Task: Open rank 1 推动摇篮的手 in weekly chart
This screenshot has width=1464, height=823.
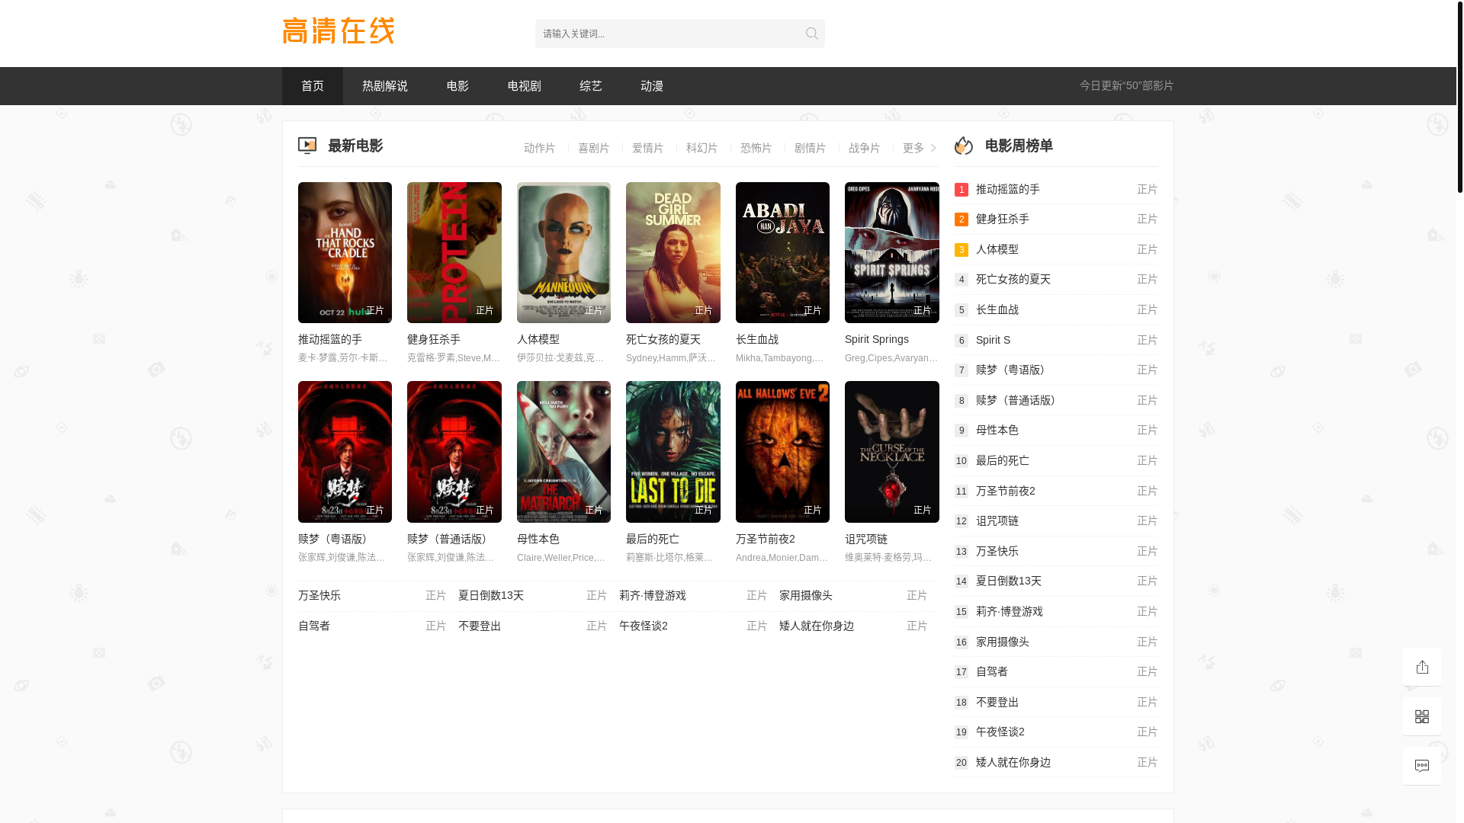Action: click(1057, 189)
